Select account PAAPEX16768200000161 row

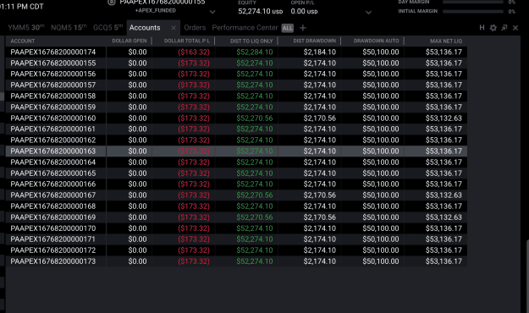click(236, 129)
